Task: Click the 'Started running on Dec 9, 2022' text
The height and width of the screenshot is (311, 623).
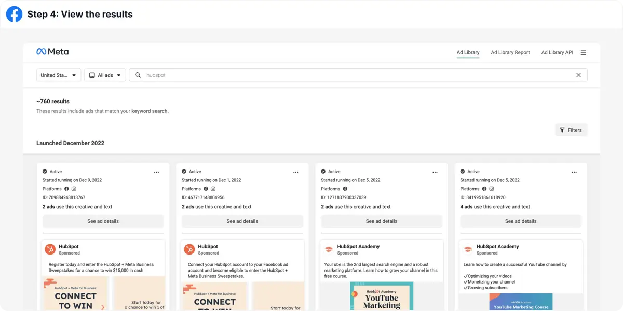Action: pos(72,180)
